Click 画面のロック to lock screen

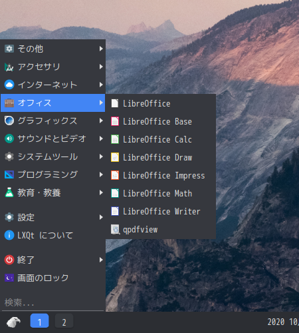(x=53, y=278)
